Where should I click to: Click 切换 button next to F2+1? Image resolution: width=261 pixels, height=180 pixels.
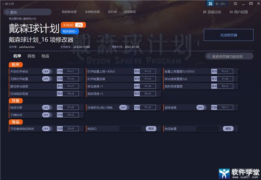click(x=214, y=107)
